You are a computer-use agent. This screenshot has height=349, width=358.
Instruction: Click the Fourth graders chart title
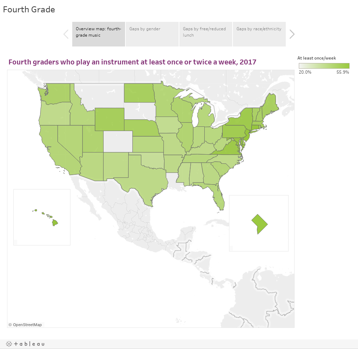pyautogui.click(x=132, y=62)
